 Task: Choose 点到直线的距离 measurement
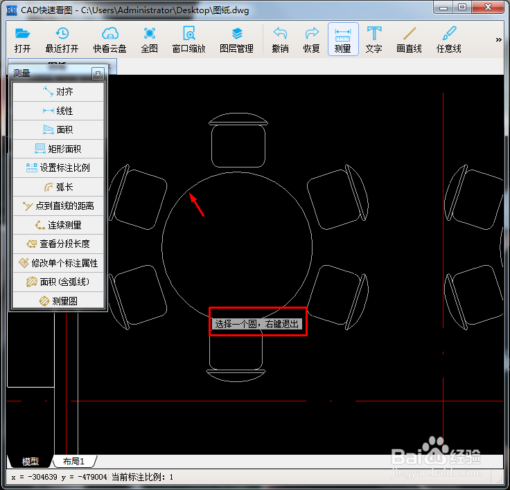[x=58, y=206]
